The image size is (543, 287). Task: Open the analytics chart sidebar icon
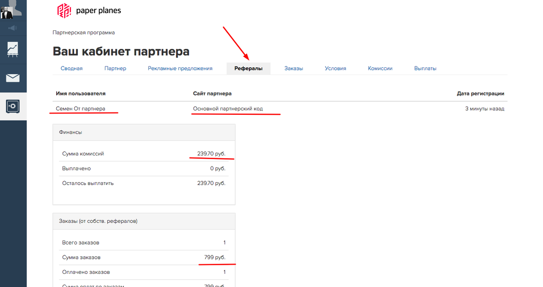(13, 49)
